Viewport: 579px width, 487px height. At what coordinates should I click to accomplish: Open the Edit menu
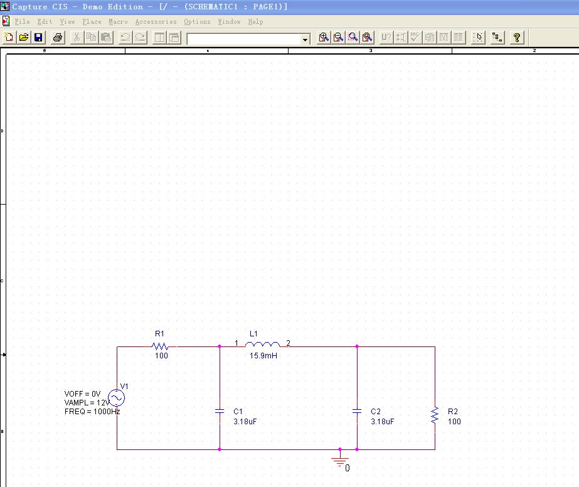pyautogui.click(x=45, y=21)
